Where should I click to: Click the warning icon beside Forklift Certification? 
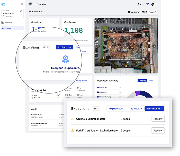tap(73, 131)
